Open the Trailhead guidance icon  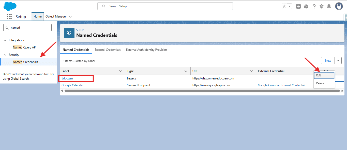pyautogui.click(x=306, y=6)
